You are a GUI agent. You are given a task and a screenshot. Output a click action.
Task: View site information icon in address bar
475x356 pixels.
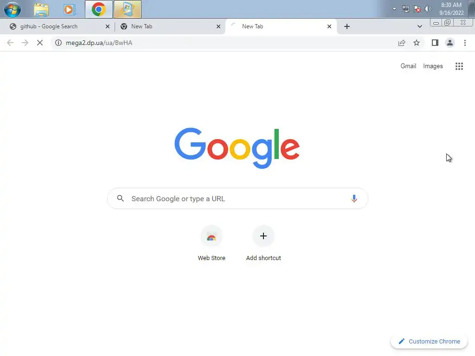coord(58,43)
